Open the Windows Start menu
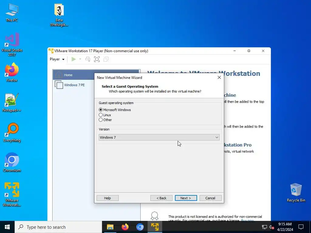 [7, 227]
